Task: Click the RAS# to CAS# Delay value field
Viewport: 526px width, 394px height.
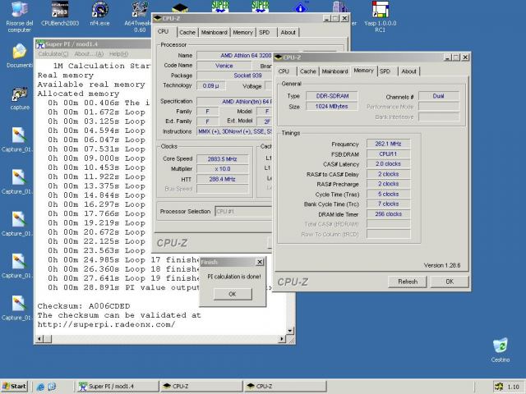Action: pos(388,174)
